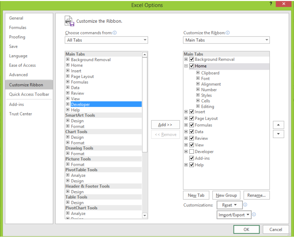Viewport: 294px width, 237px height.
Task: Open the Save options category
Action: 13,46
